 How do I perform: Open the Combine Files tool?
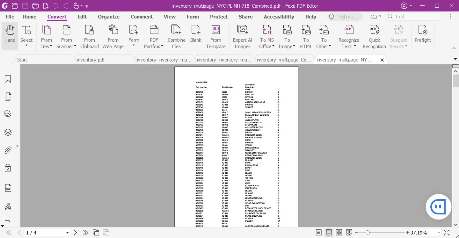[x=176, y=36]
